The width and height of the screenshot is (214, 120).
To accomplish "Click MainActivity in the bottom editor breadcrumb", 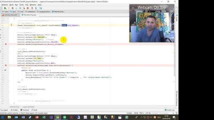I will tap(14, 107).
